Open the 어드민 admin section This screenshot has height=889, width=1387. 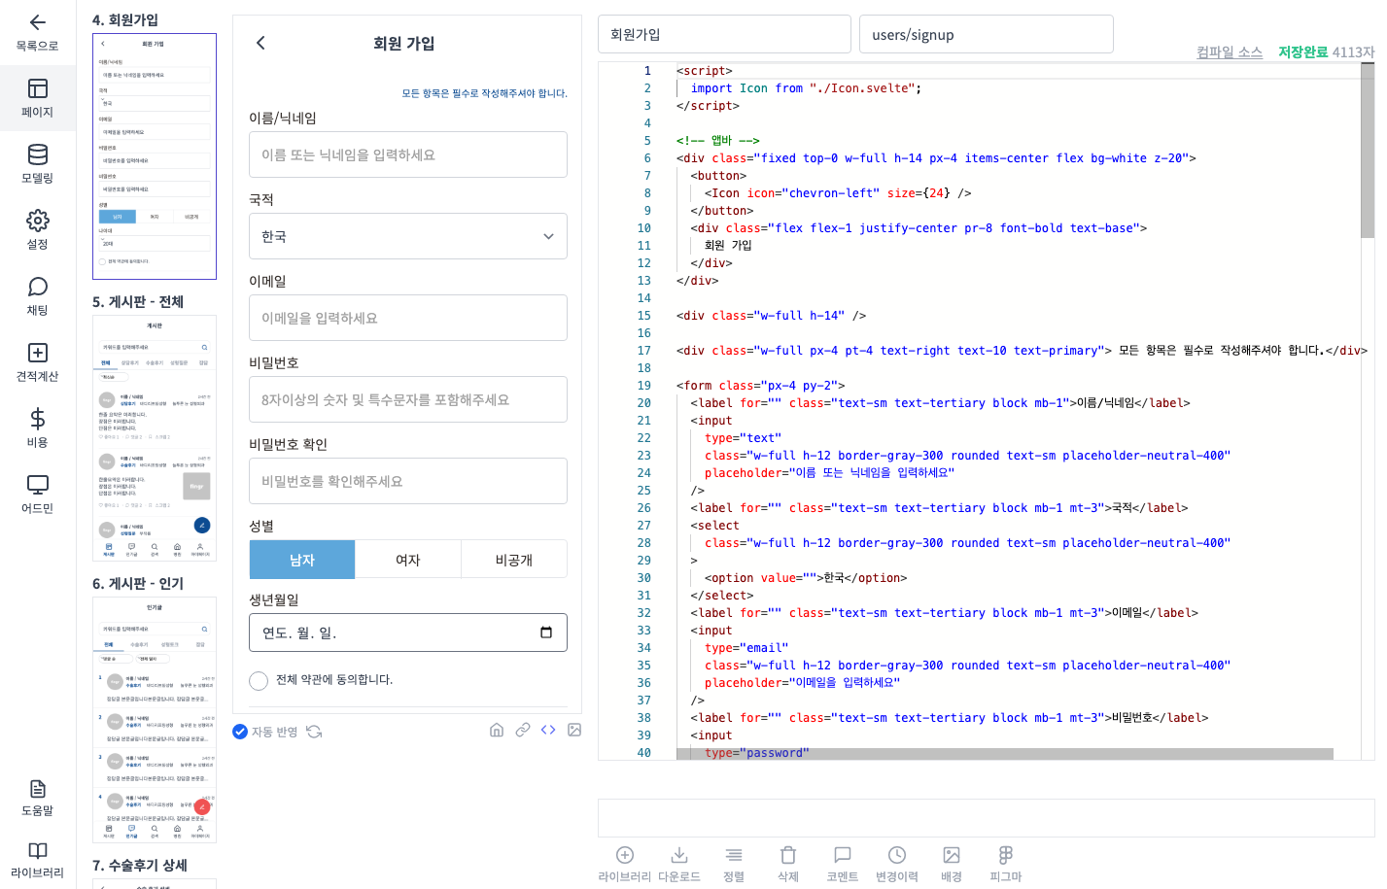pyautogui.click(x=37, y=495)
